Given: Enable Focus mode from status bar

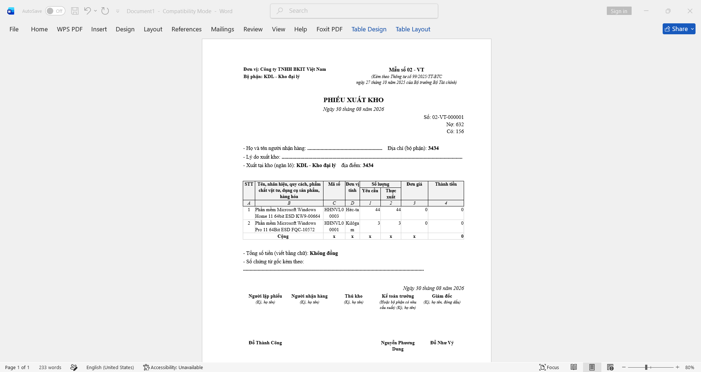Looking at the screenshot, I should coord(549,367).
